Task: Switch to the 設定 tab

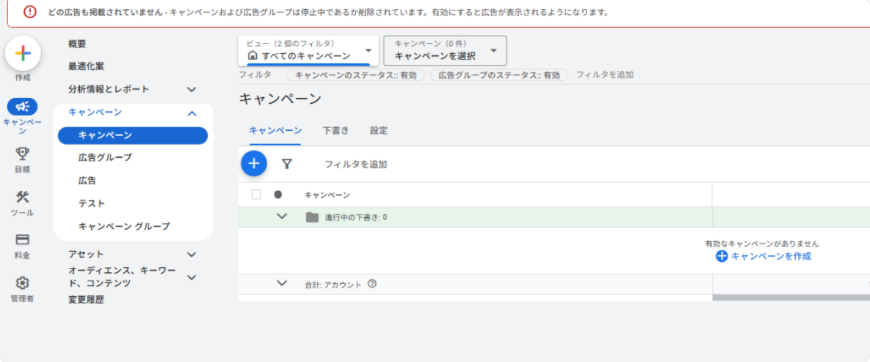Action: [379, 130]
